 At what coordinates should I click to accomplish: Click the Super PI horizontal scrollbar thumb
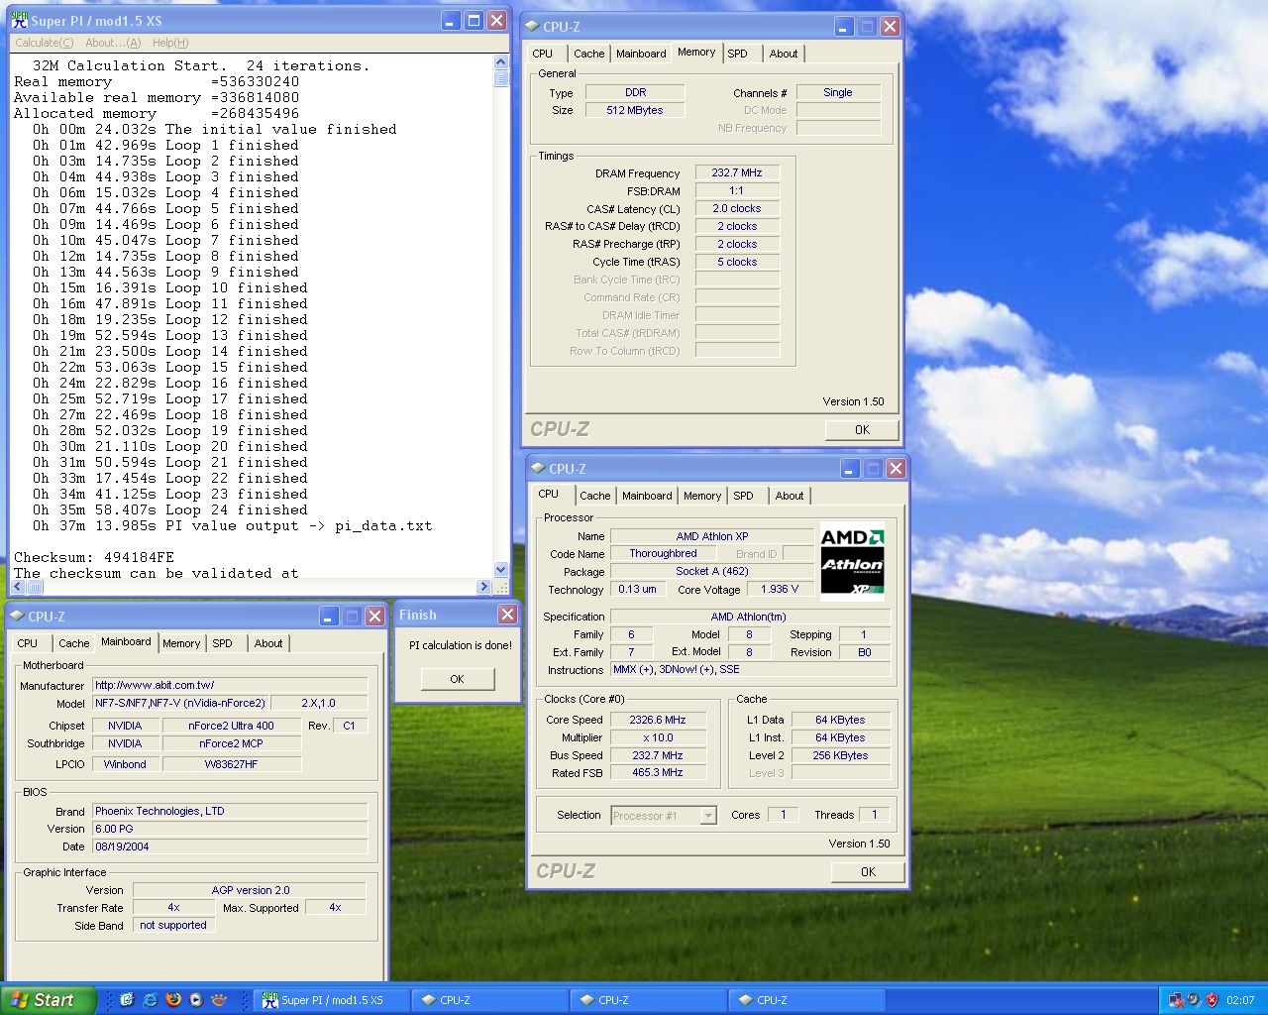click(x=35, y=586)
